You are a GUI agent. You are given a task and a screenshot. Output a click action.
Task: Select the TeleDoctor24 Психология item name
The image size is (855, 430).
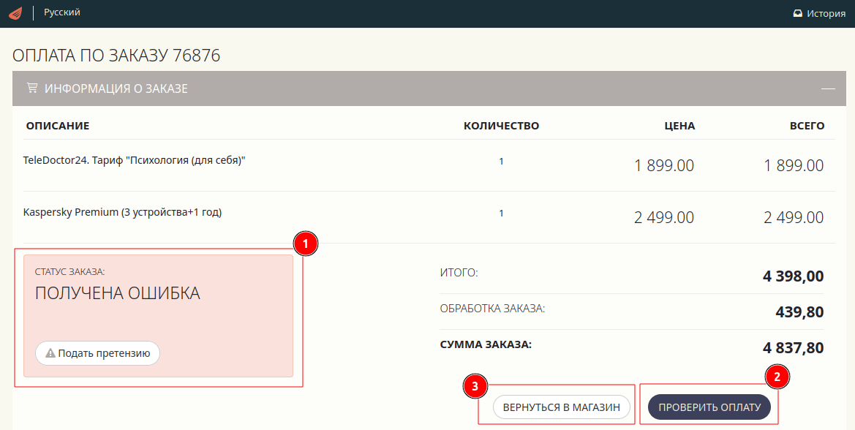[x=135, y=160]
